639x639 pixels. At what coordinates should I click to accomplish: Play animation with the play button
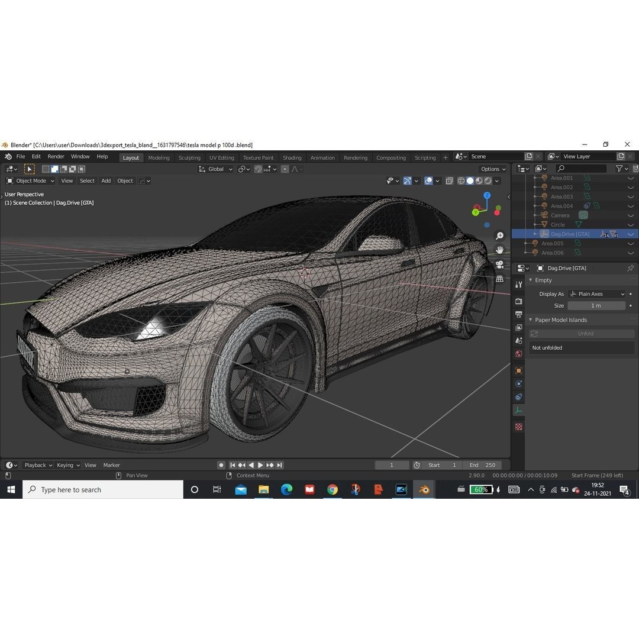click(x=260, y=465)
